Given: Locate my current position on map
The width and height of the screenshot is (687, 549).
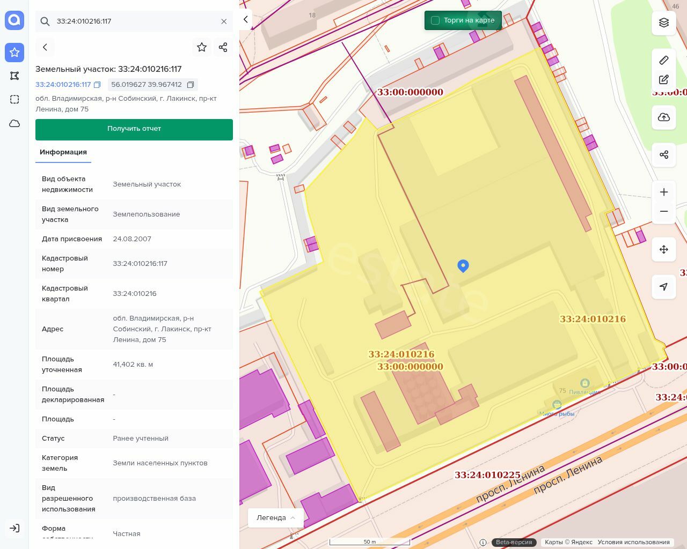Looking at the screenshot, I should [x=664, y=287].
